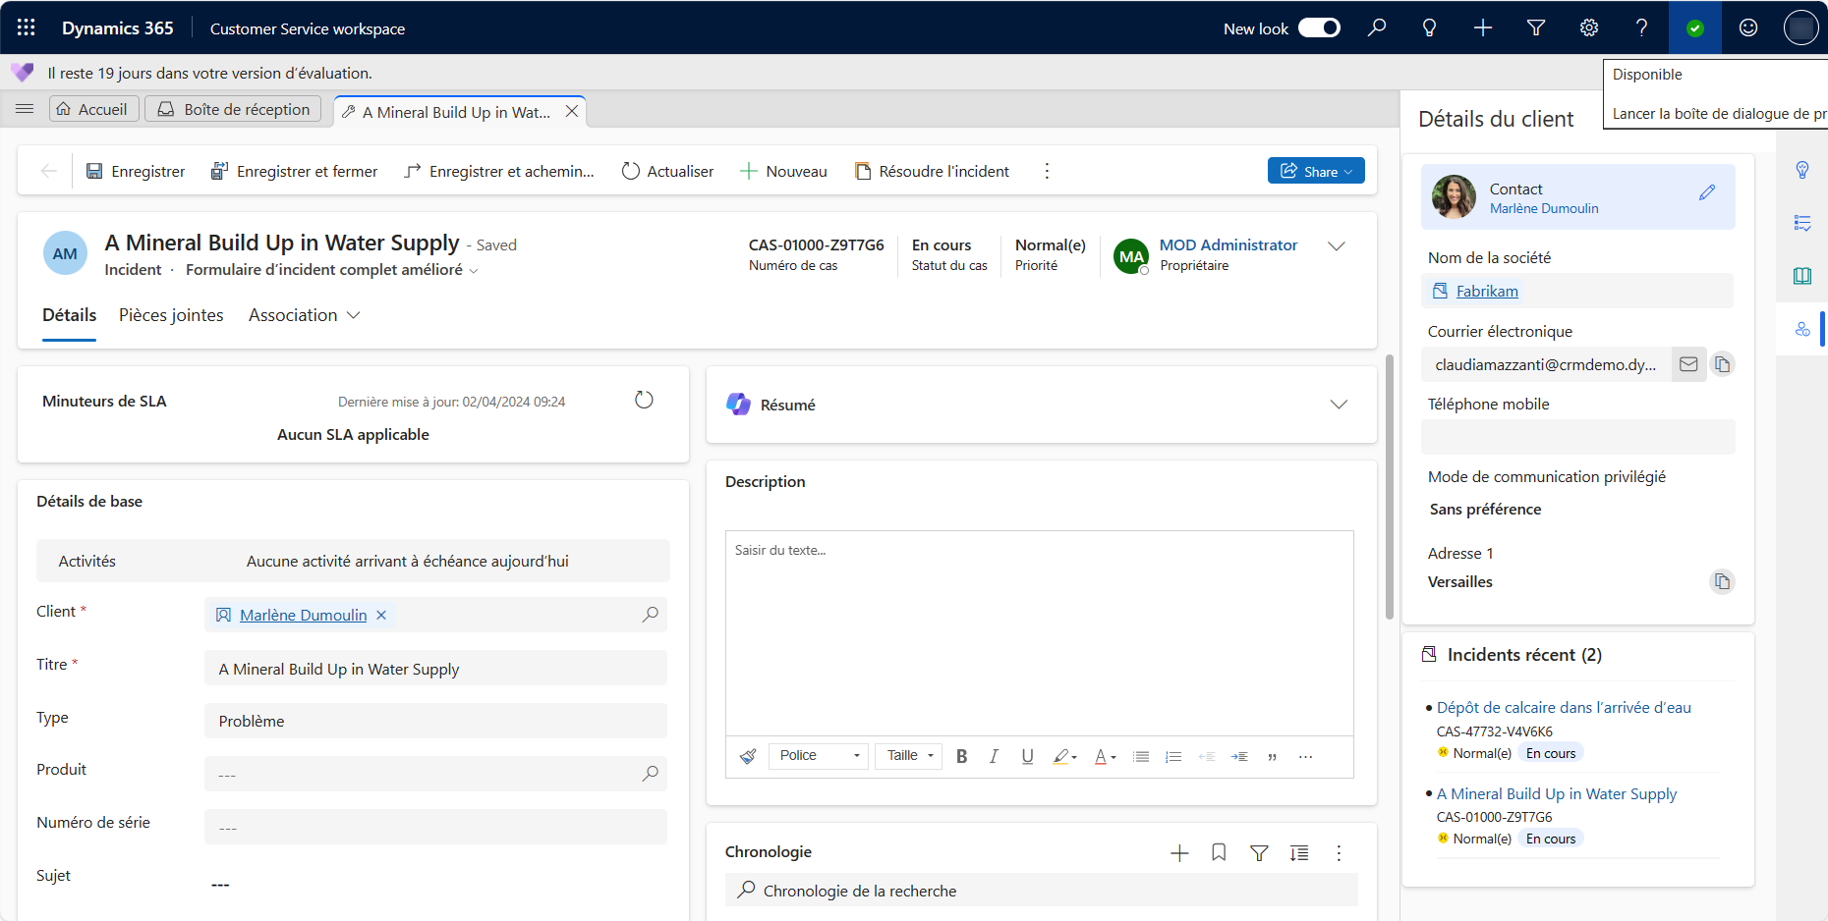Close the A Mineral Build Up tab
This screenshot has width=1828, height=921.
571,112
